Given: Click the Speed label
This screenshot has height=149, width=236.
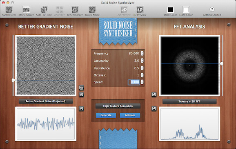Looking at the screenshot, I should pos(98,82).
